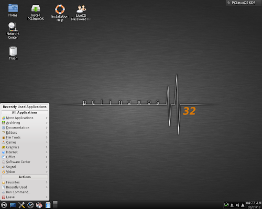
Task: Click the Klipper scissors tray icon
Action: click(232, 205)
